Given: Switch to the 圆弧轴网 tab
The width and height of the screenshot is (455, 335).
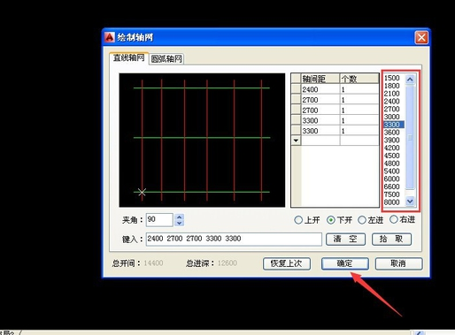Looking at the screenshot, I should pos(166,58).
